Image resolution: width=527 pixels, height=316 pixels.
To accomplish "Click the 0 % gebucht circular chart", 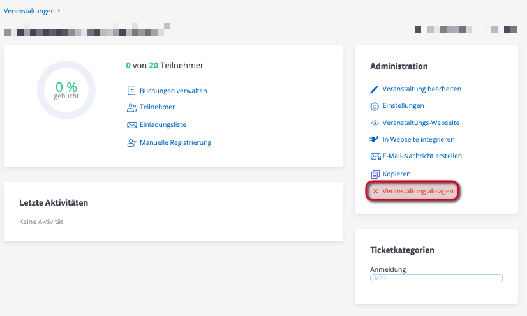I will pyautogui.click(x=66, y=90).
